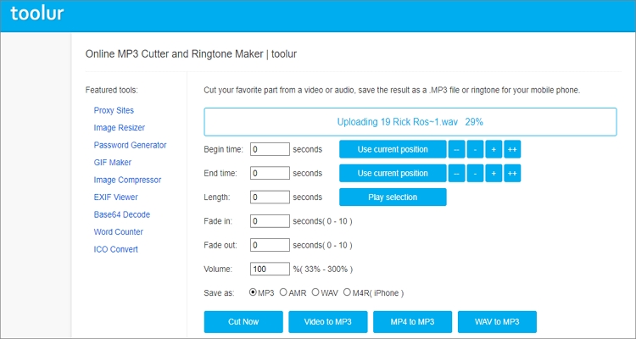This screenshot has height=339, width=636.
Task: Focus the Length input field
Action: pos(270,197)
